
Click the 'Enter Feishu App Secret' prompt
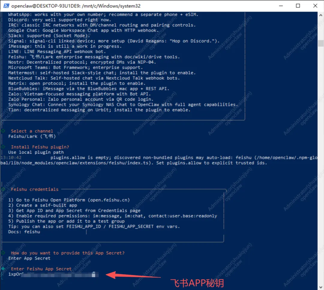tap(41, 269)
